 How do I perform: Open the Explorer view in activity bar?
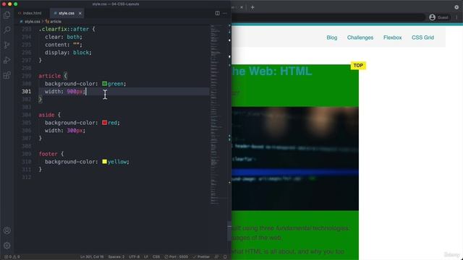(x=7, y=14)
